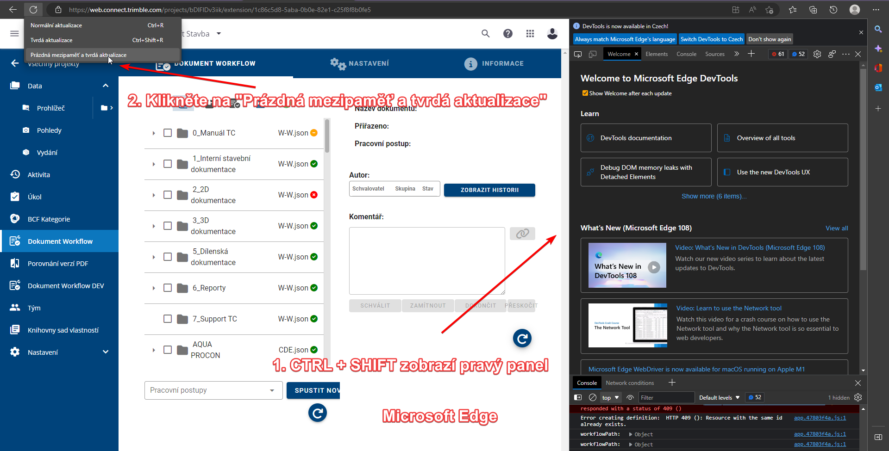The height and width of the screenshot is (451, 889).
Task: Open DevTools settings gear icon
Action: click(x=817, y=54)
